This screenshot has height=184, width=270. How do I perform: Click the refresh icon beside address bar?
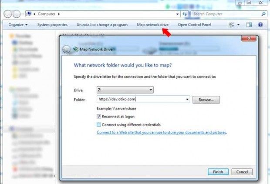pyautogui.click(x=185, y=14)
